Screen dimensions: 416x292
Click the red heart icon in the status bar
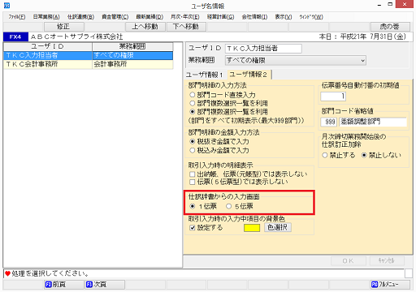coord(7,273)
